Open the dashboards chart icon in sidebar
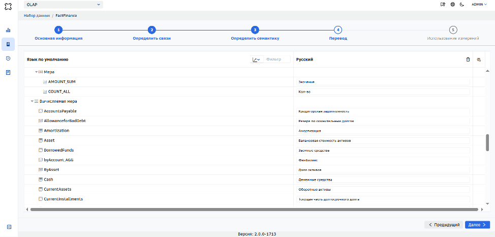The height and width of the screenshot is (237, 495). tap(8, 31)
